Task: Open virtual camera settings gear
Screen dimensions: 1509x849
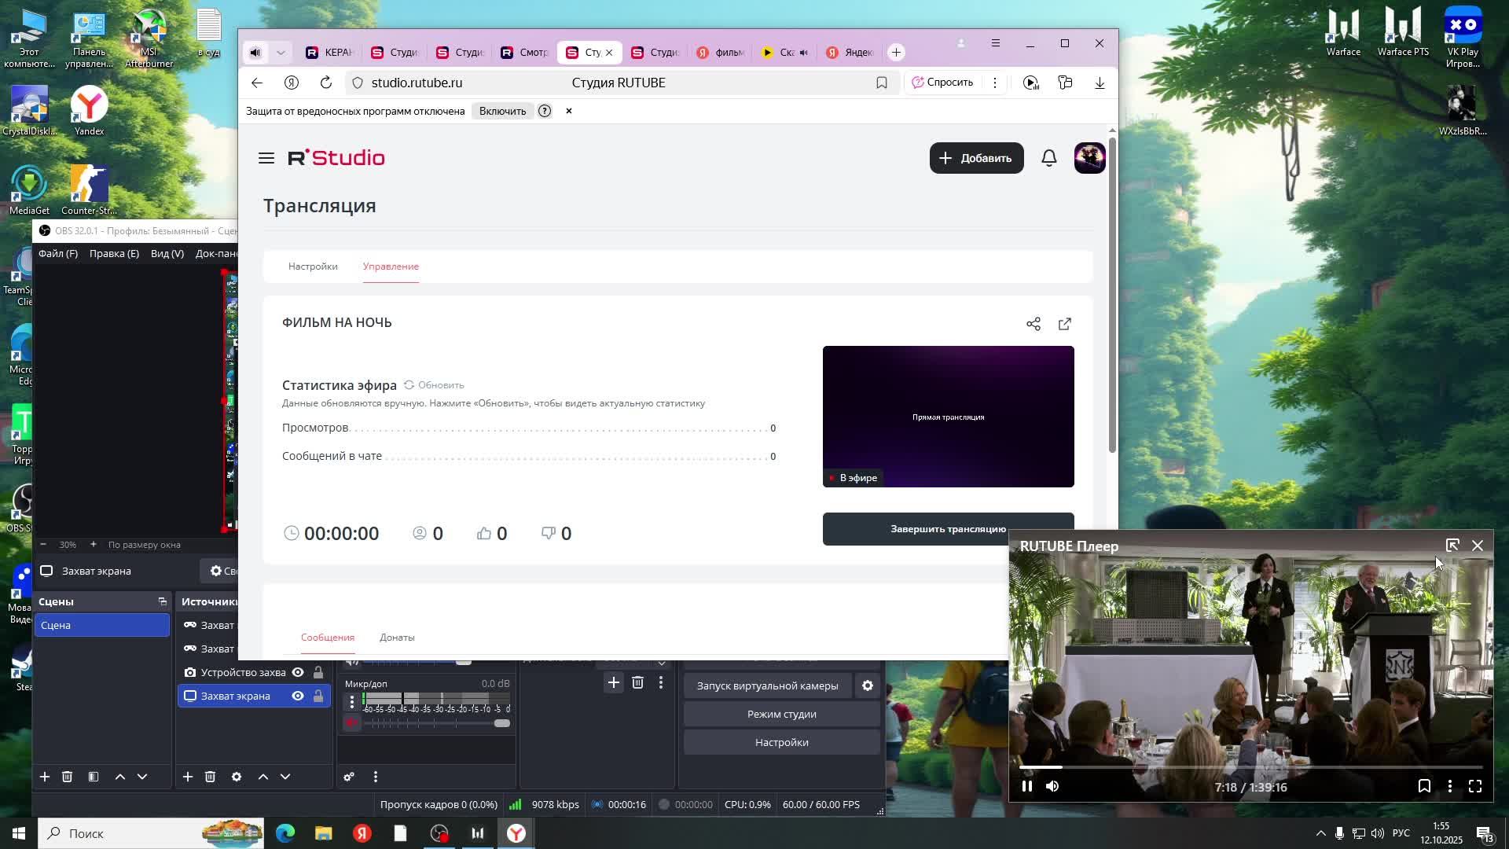Action: coord(867,685)
